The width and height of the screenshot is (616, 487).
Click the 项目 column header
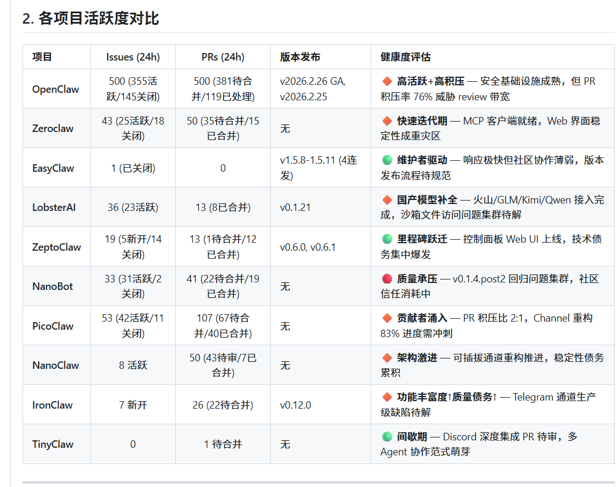click(42, 57)
